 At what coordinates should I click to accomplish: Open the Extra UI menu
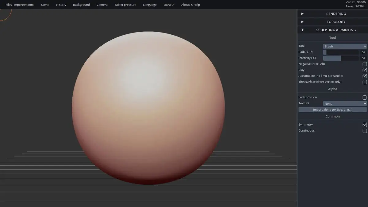pyautogui.click(x=169, y=5)
